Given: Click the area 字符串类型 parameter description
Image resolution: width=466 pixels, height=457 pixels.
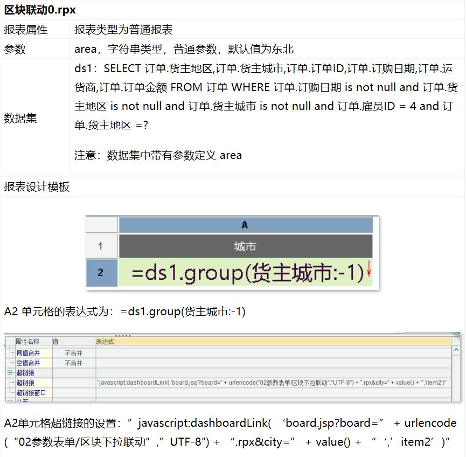Looking at the screenshot, I should tap(184, 49).
